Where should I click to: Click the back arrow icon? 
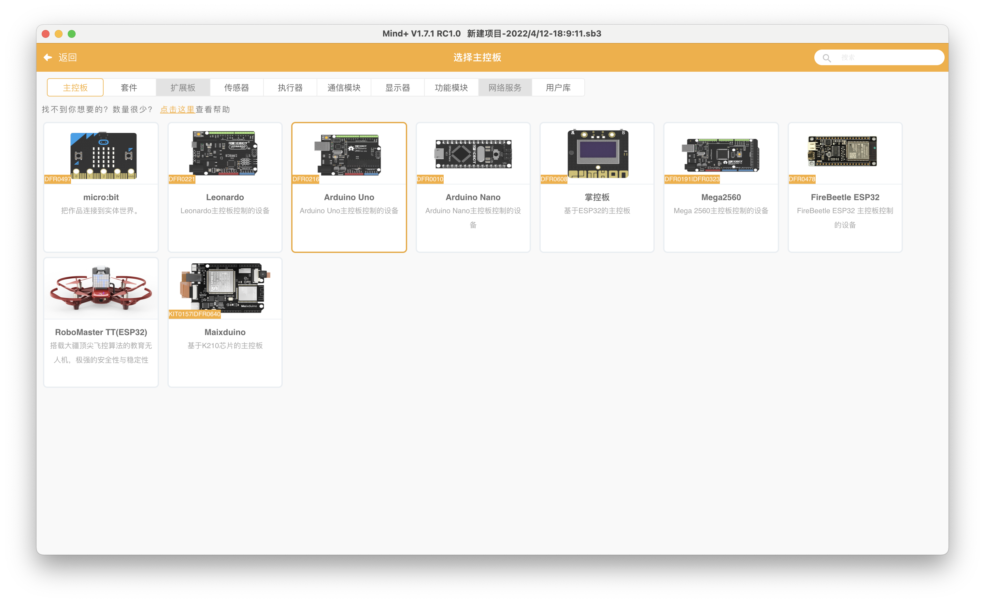48,57
